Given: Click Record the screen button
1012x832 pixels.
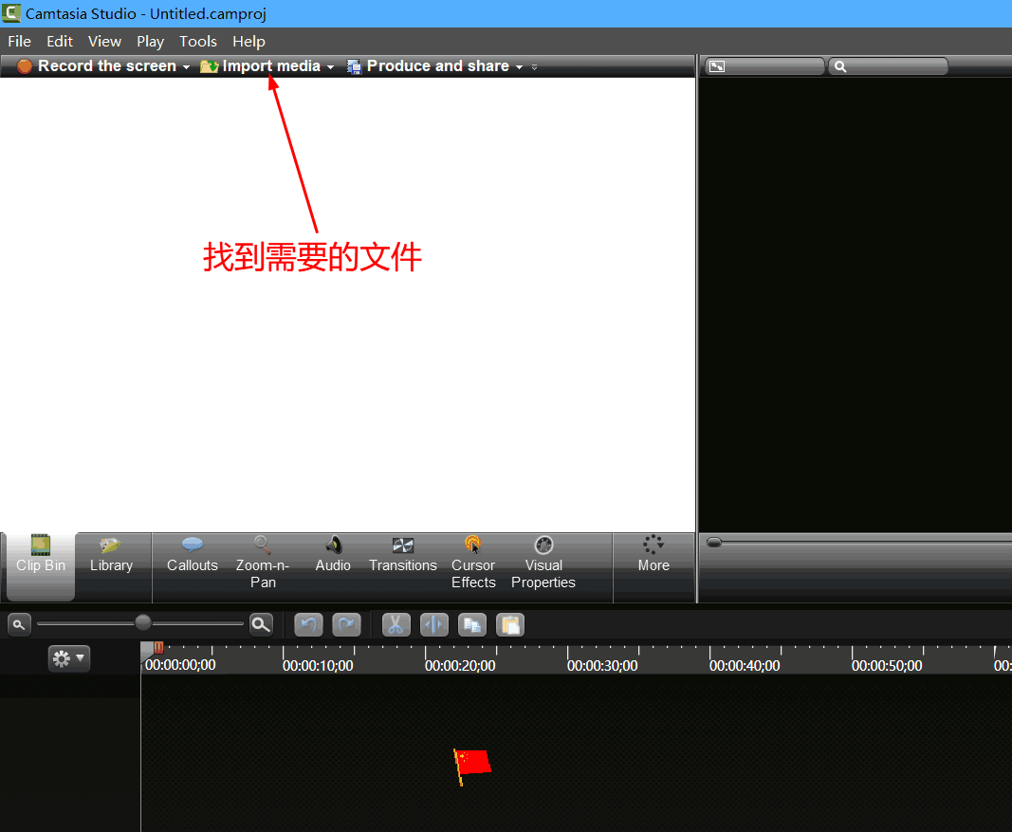Looking at the screenshot, I should (97, 65).
